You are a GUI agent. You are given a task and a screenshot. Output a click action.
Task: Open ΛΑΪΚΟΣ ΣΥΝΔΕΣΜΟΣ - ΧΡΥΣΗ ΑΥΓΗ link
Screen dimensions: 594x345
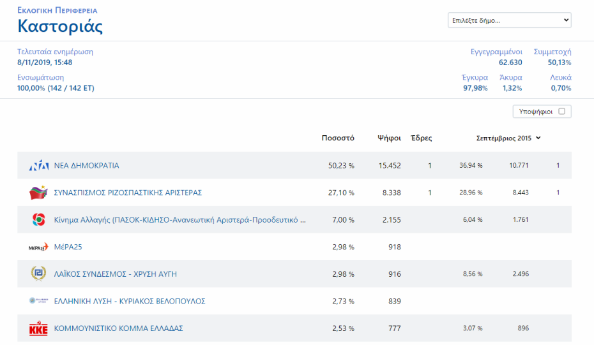tap(115, 274)
